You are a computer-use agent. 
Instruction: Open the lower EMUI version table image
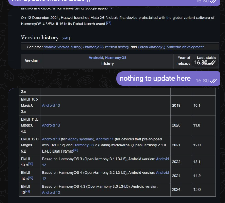point(114,145)
